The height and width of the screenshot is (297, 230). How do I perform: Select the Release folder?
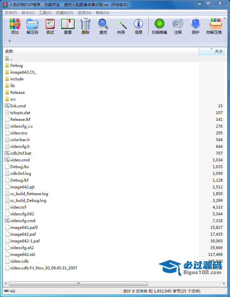point(115,93)
